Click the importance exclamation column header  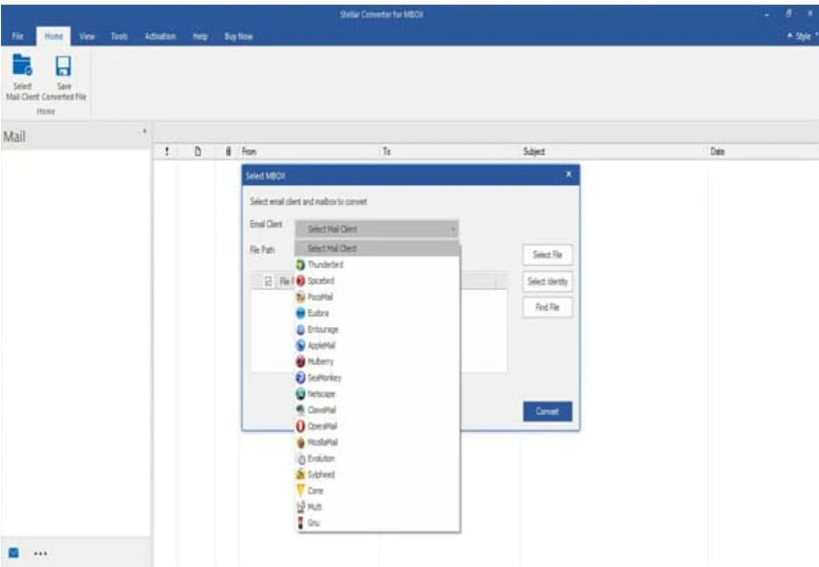click(x=167, y=151)
